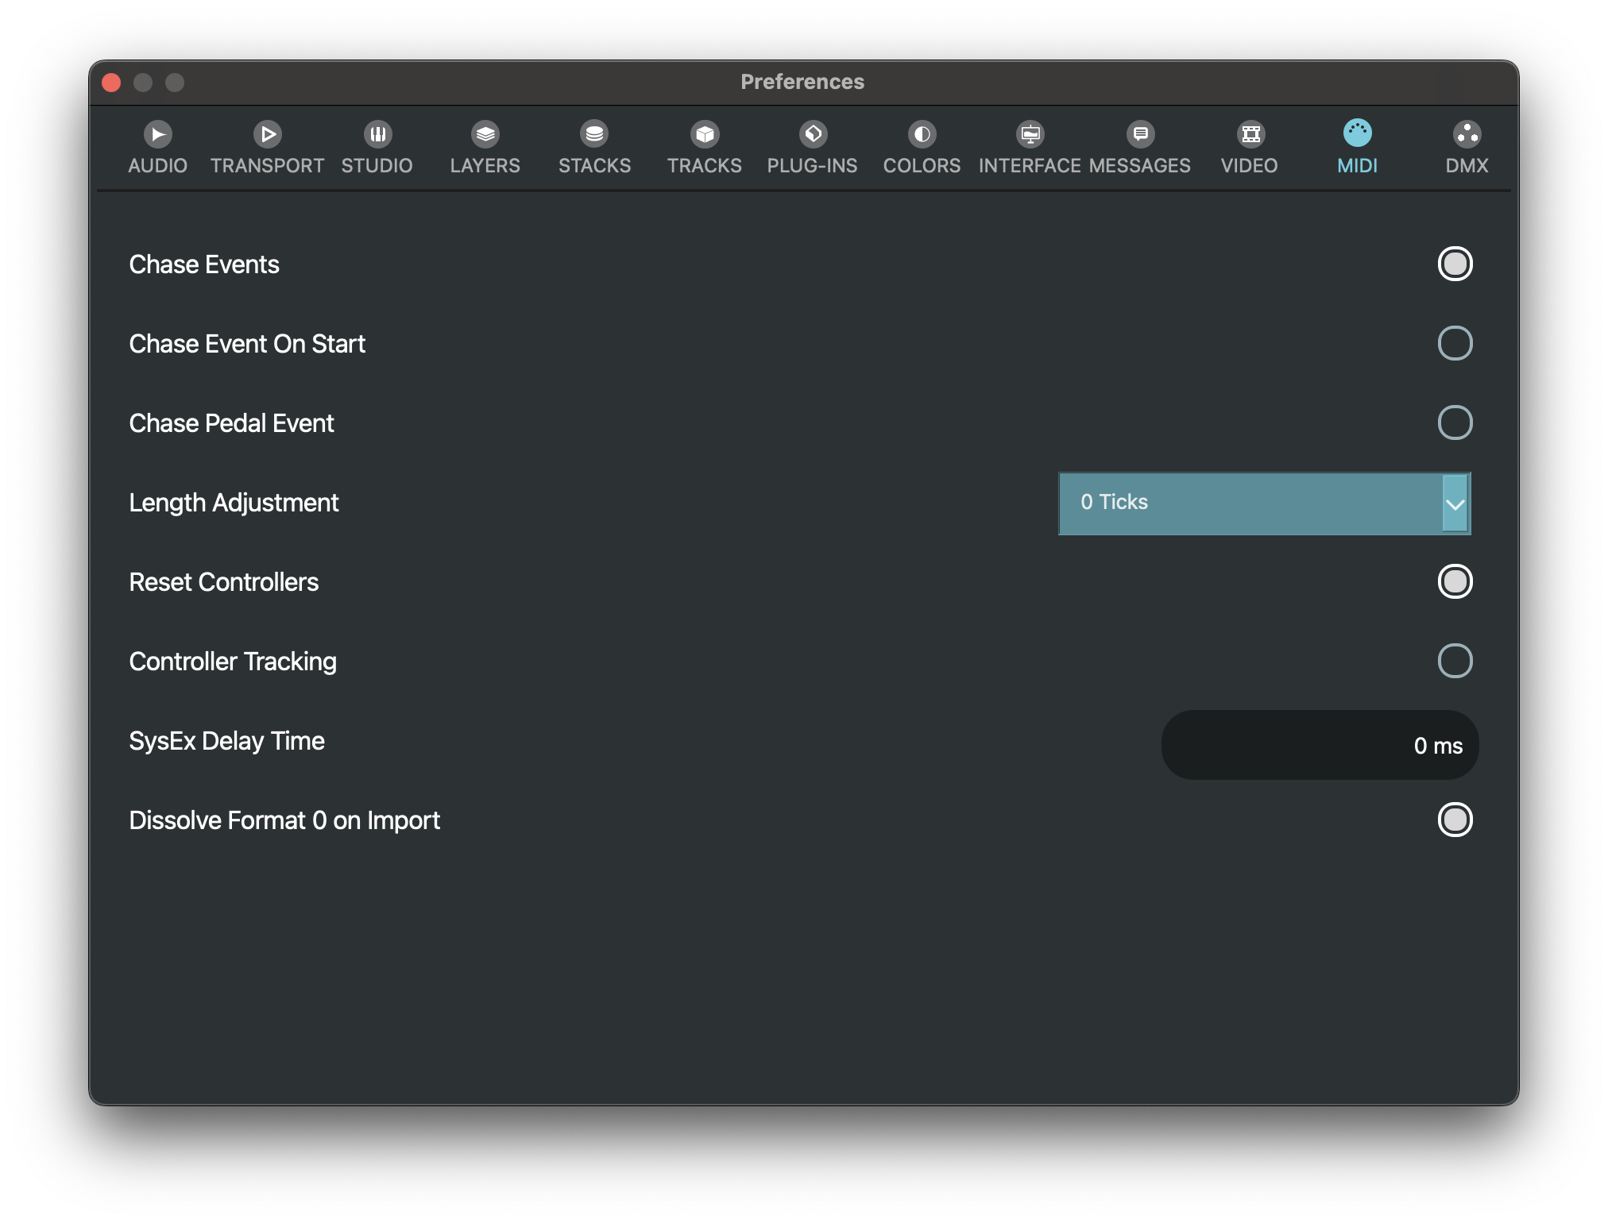Select the Stacks icon
The height and width of the screenshot is (1223, 1608).
pyautogui.click(x=594, y=134)
